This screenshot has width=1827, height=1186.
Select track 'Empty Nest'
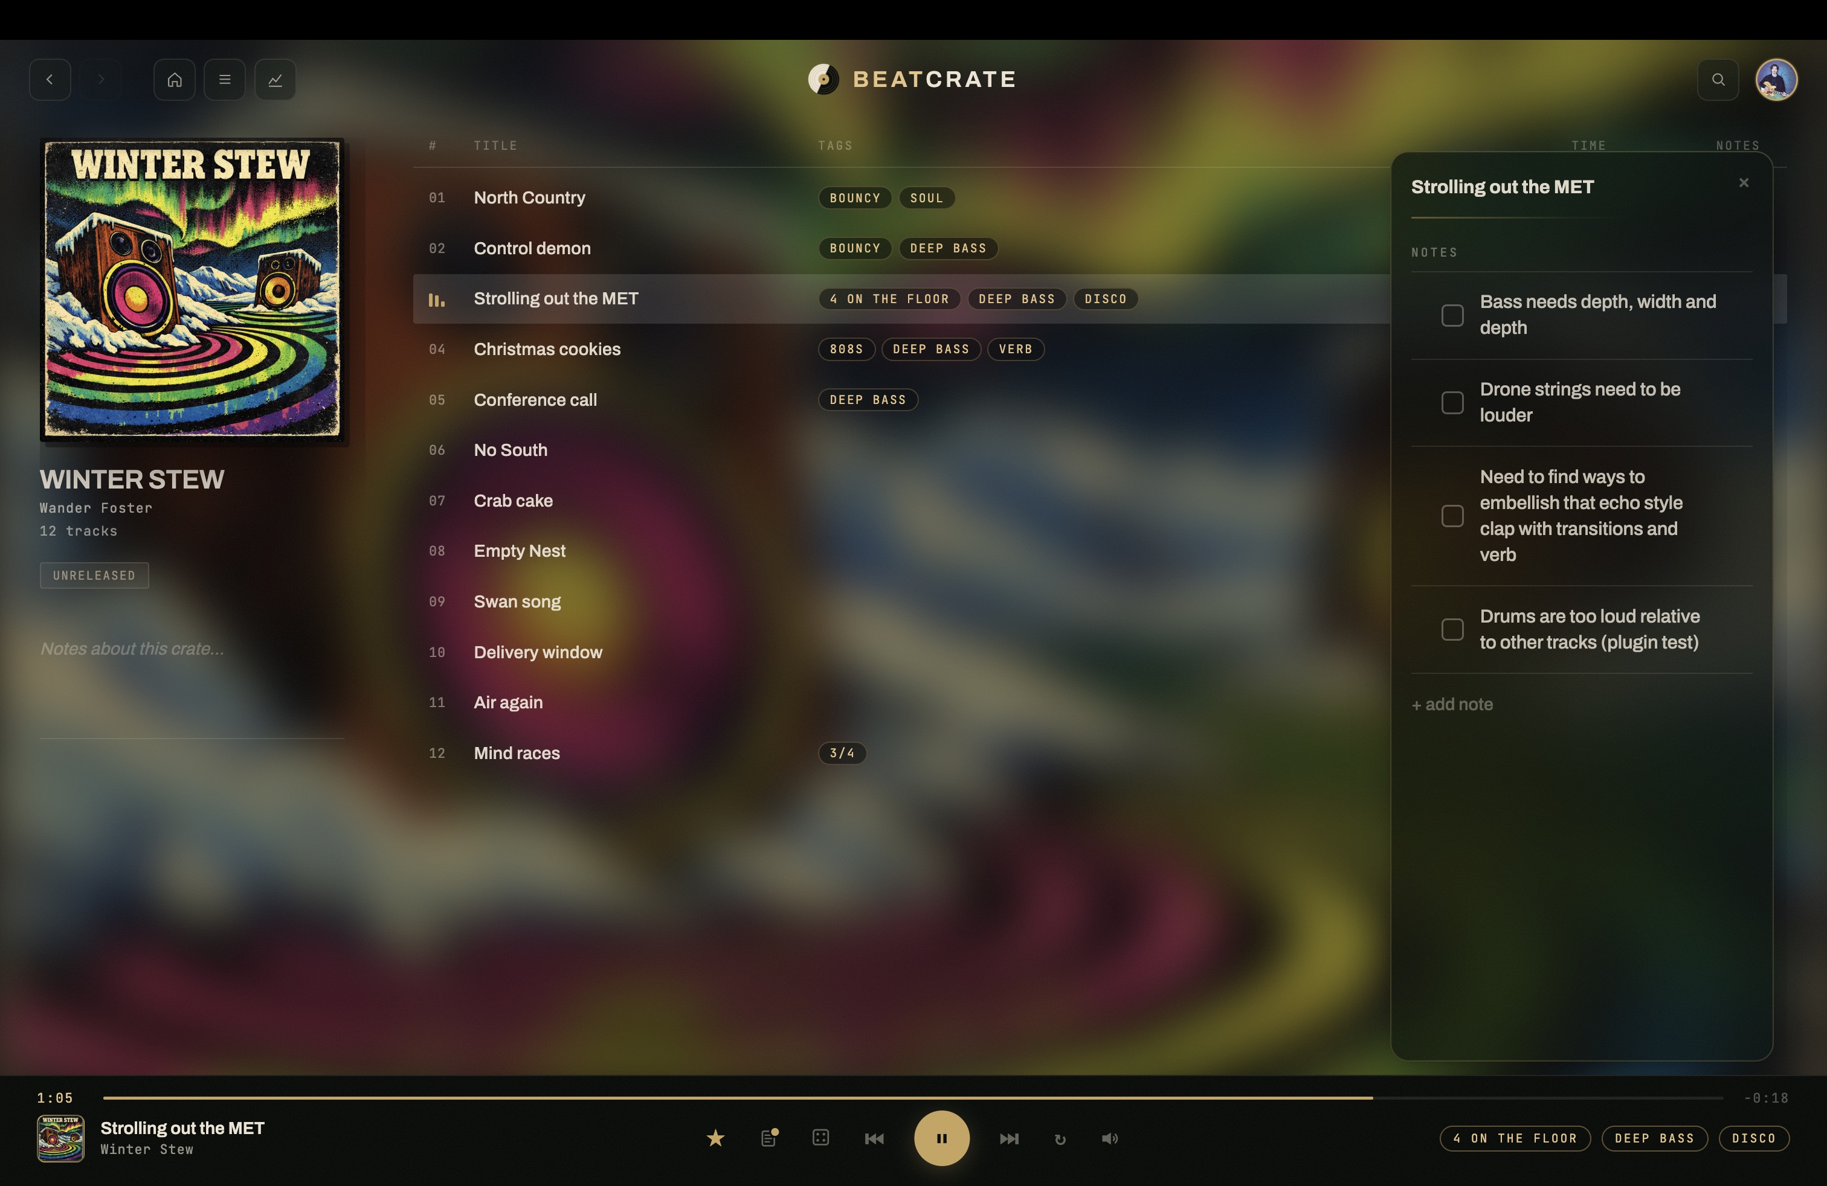tap(520, 551)
